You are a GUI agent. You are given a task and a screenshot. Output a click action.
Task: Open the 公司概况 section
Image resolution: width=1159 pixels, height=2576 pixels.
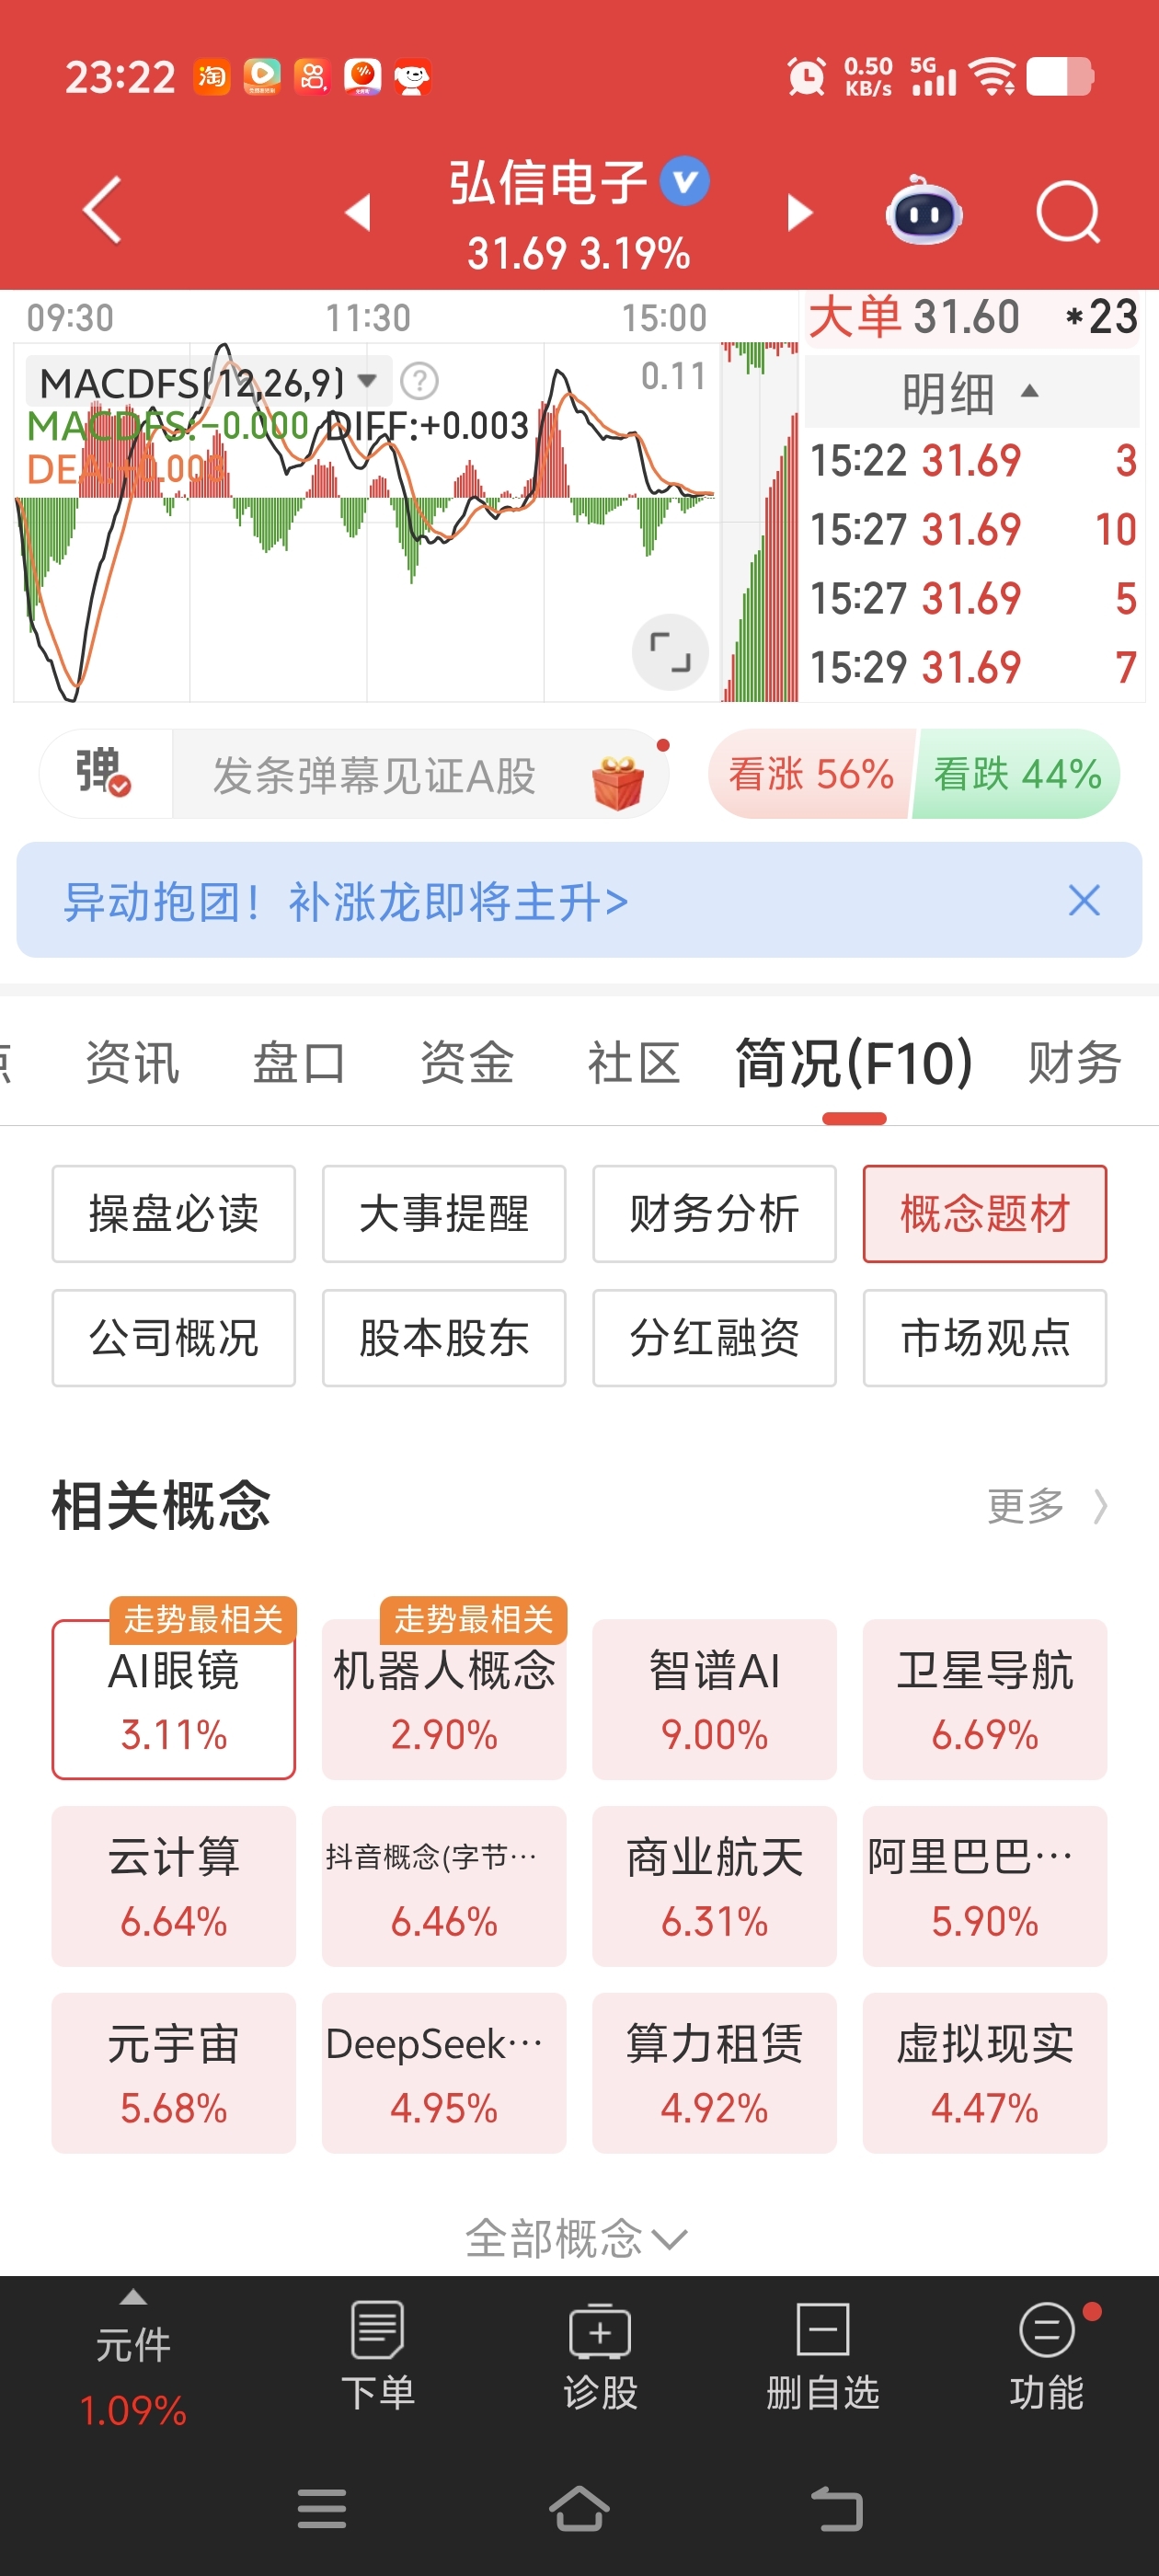(174, 1338)
